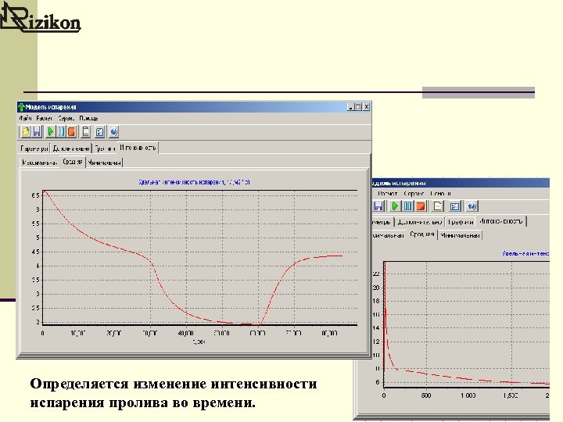Click the Russian slide caption starting with Определяется
563x422 pixels.
174,393
